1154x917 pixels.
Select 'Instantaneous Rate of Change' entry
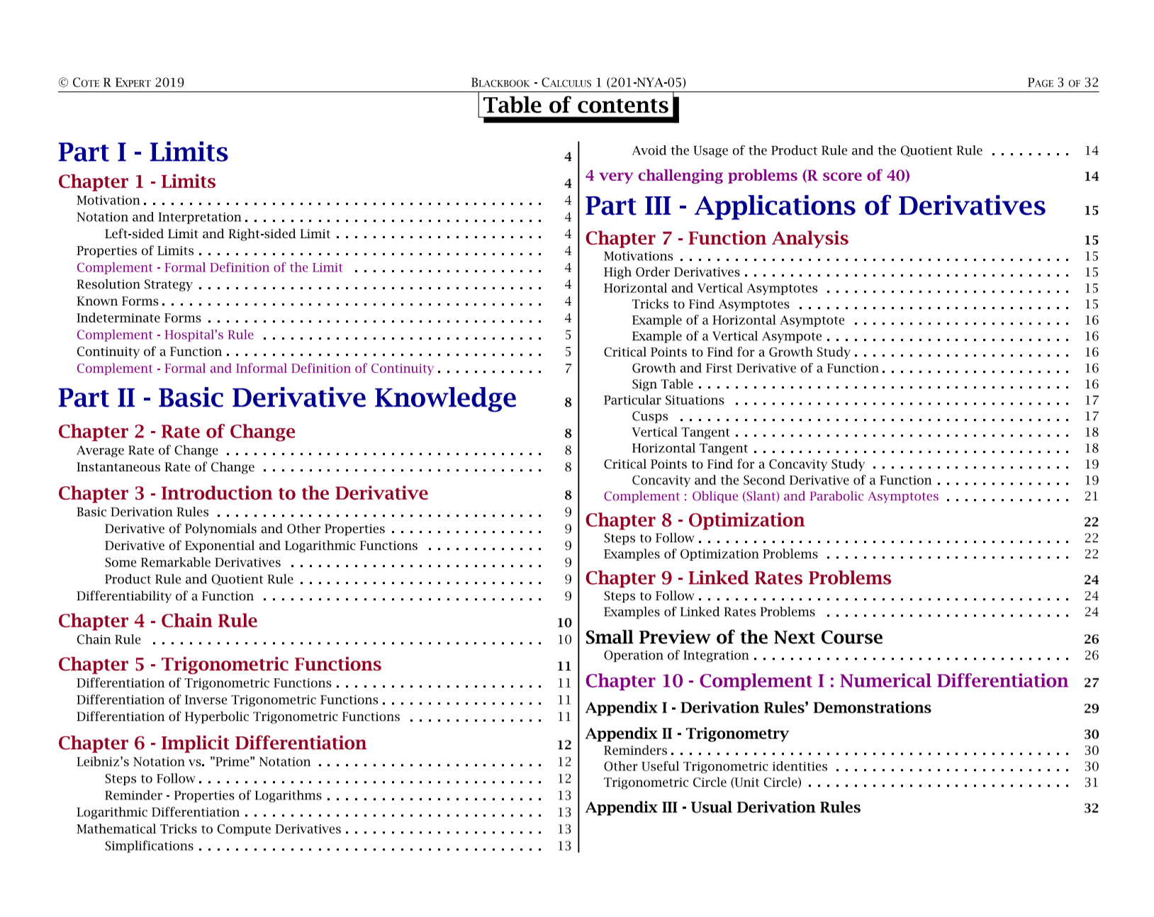tap(166, 468)
